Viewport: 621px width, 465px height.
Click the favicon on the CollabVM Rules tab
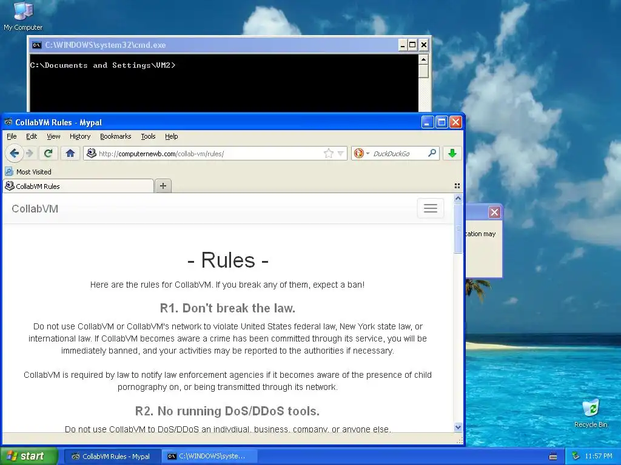(x=10, y=186)
